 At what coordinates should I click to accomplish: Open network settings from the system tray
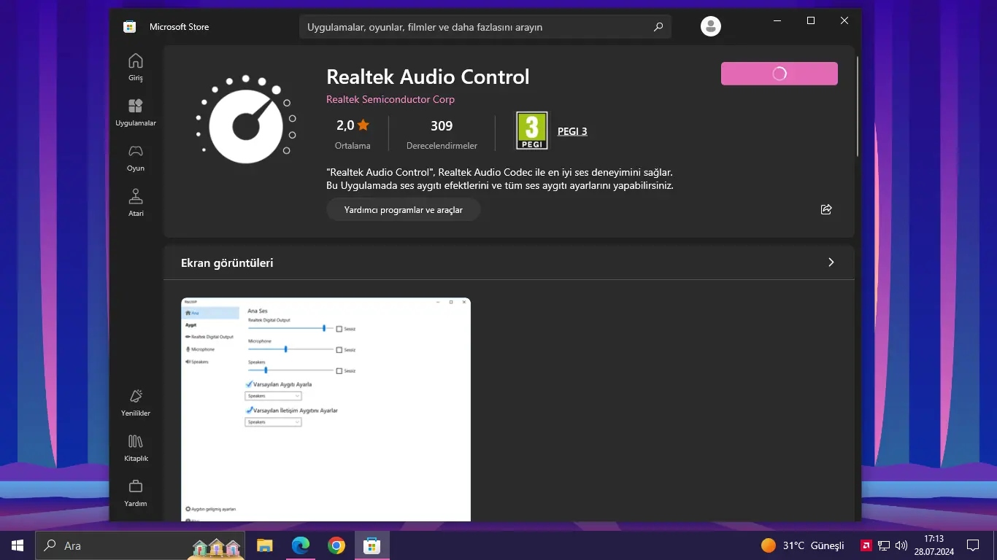(883, 545)
